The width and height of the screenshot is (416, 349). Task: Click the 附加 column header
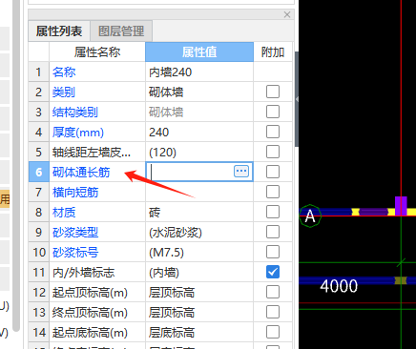click(x=273, y=51)
